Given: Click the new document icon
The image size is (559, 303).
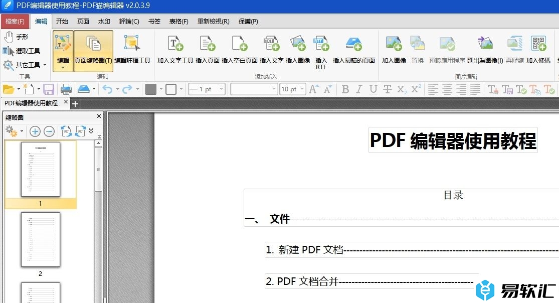Looking at the screenshot, I should tap(29, 89).
